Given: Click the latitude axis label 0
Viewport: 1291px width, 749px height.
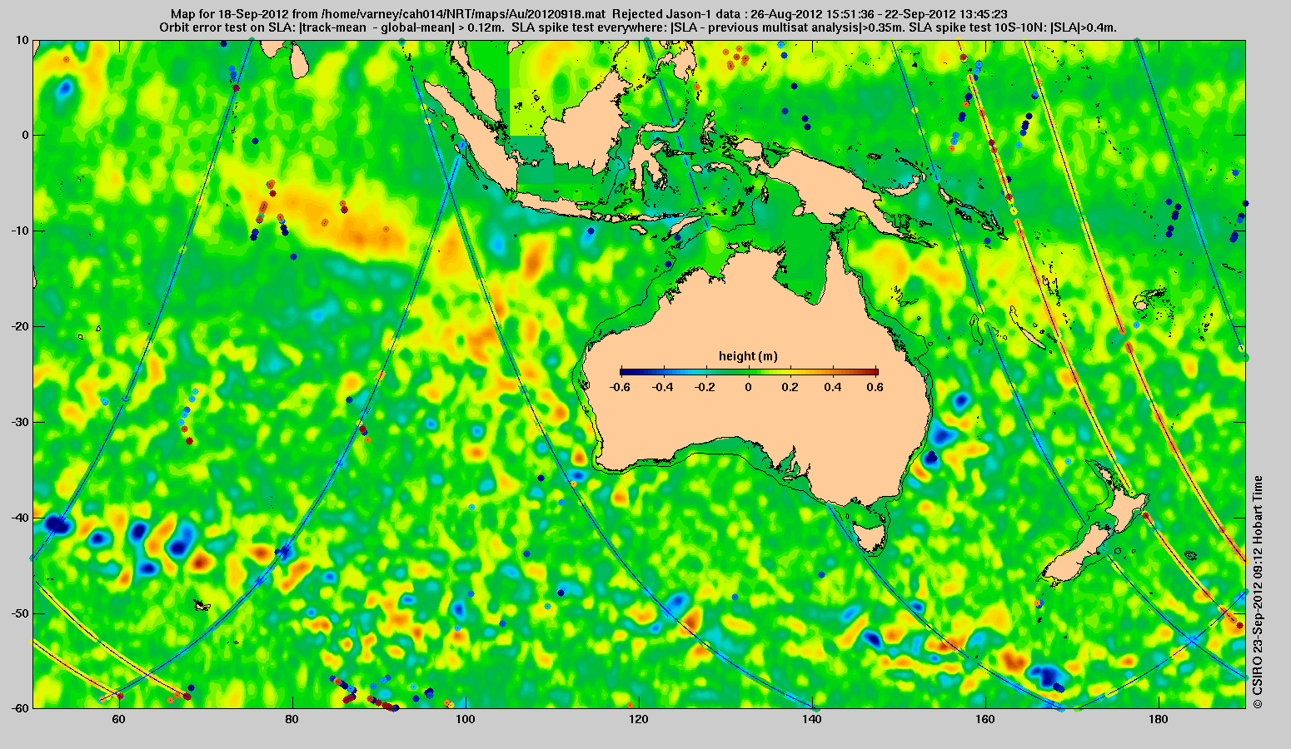Looking at the screenshot, I should 26,135.
